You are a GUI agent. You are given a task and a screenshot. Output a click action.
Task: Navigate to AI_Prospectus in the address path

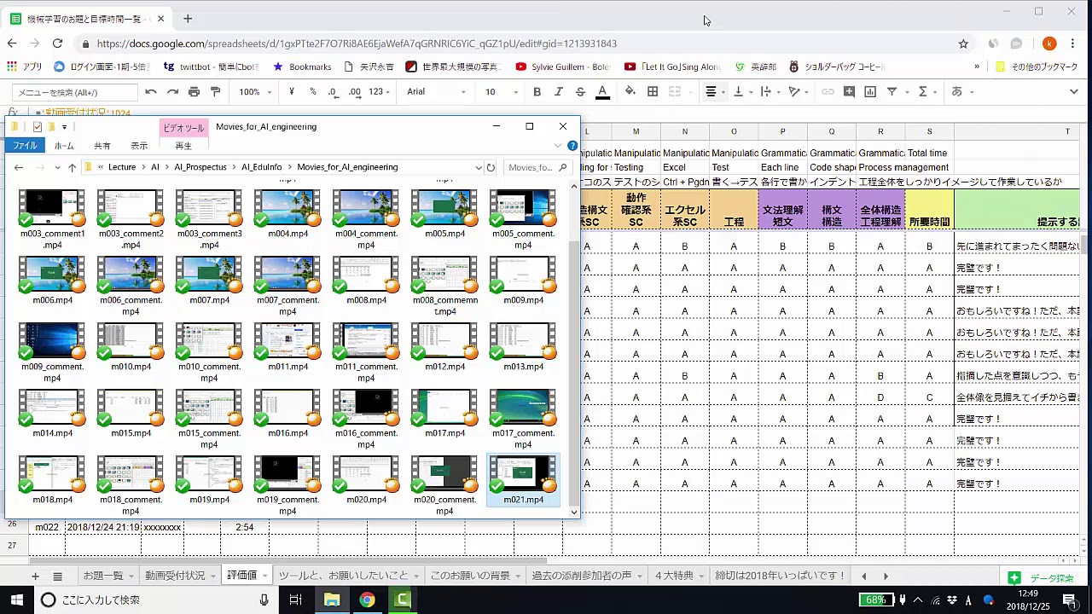[200, 167]
